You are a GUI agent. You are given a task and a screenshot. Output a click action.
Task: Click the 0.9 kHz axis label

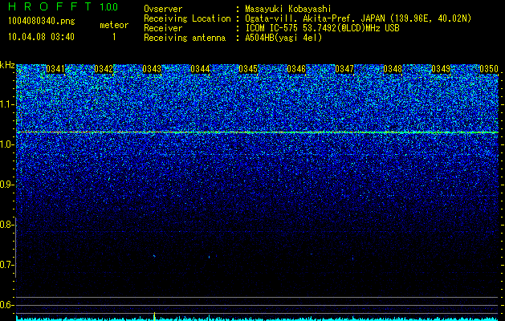point(7,185)
